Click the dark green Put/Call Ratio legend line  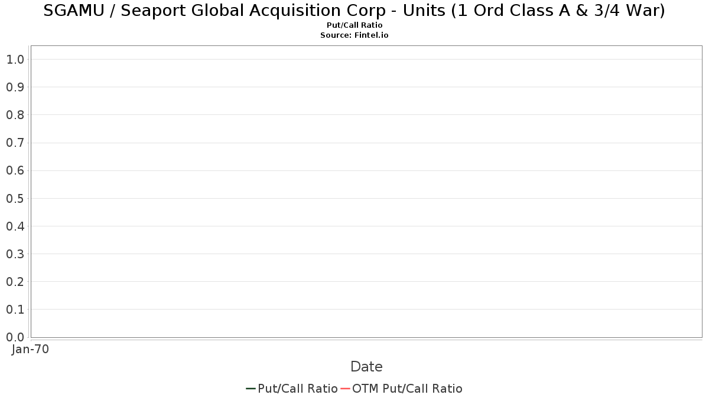(251, 389)
